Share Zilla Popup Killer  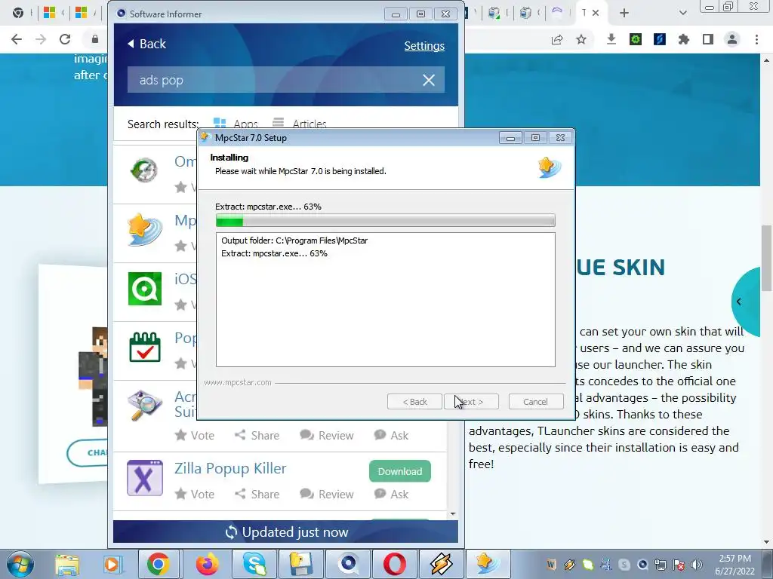[257, 494]
